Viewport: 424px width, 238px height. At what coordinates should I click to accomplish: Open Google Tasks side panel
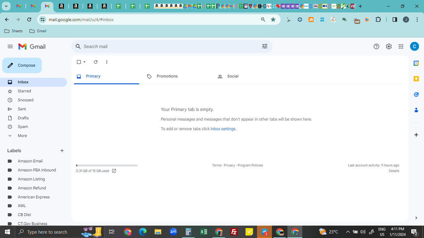tap(416, 94)
